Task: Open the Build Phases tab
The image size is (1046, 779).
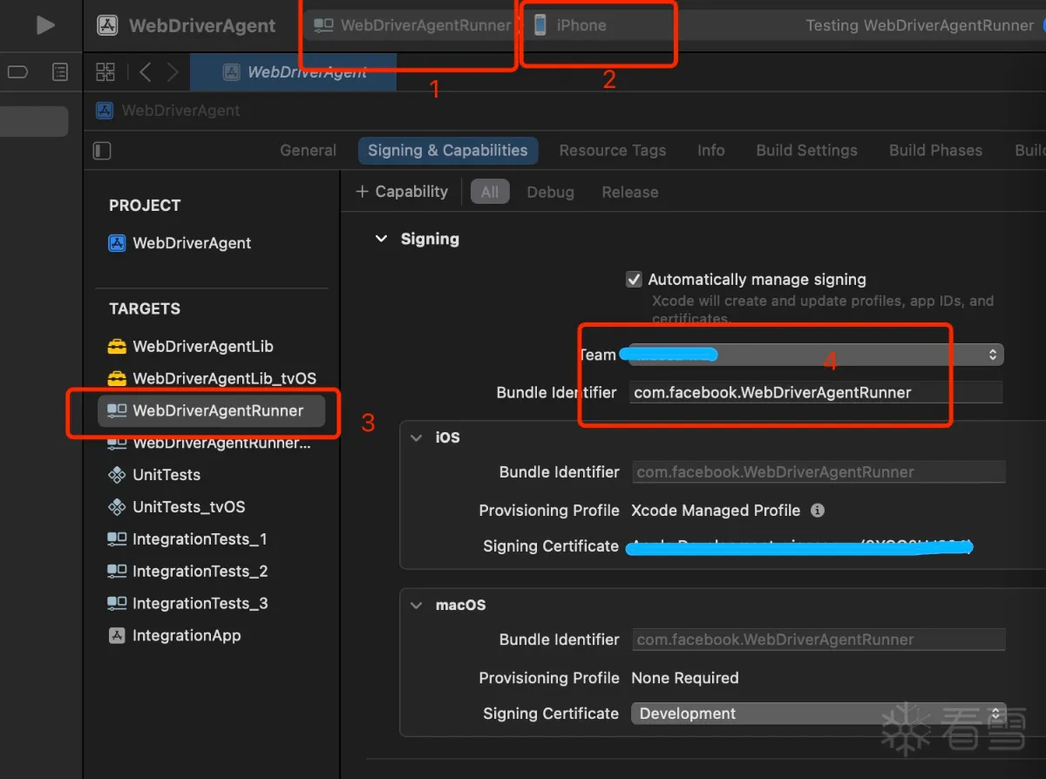Action: pos(935,151)
